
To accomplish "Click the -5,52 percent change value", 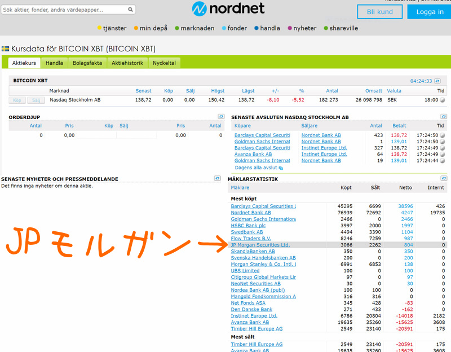I will pyautogui.click(x=298, y=100).
